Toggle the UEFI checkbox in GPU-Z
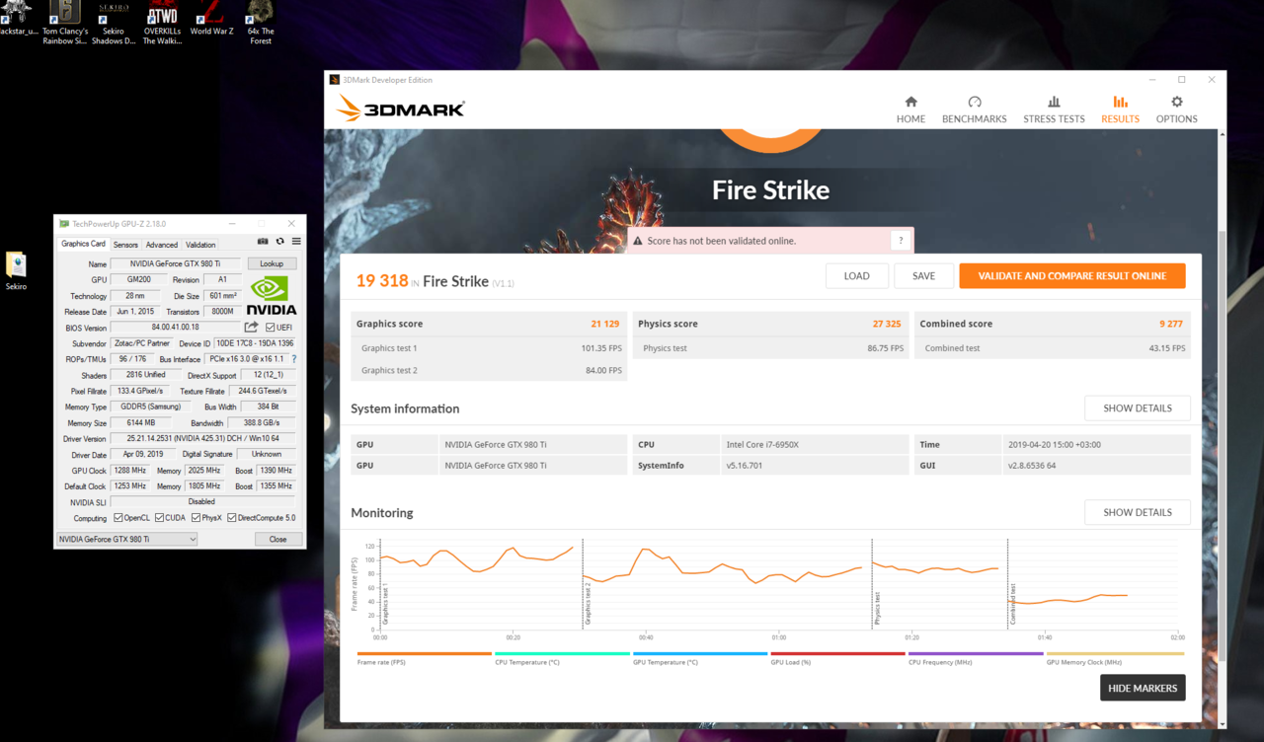This screenshot has width=1264, height=742. point(271,328)
